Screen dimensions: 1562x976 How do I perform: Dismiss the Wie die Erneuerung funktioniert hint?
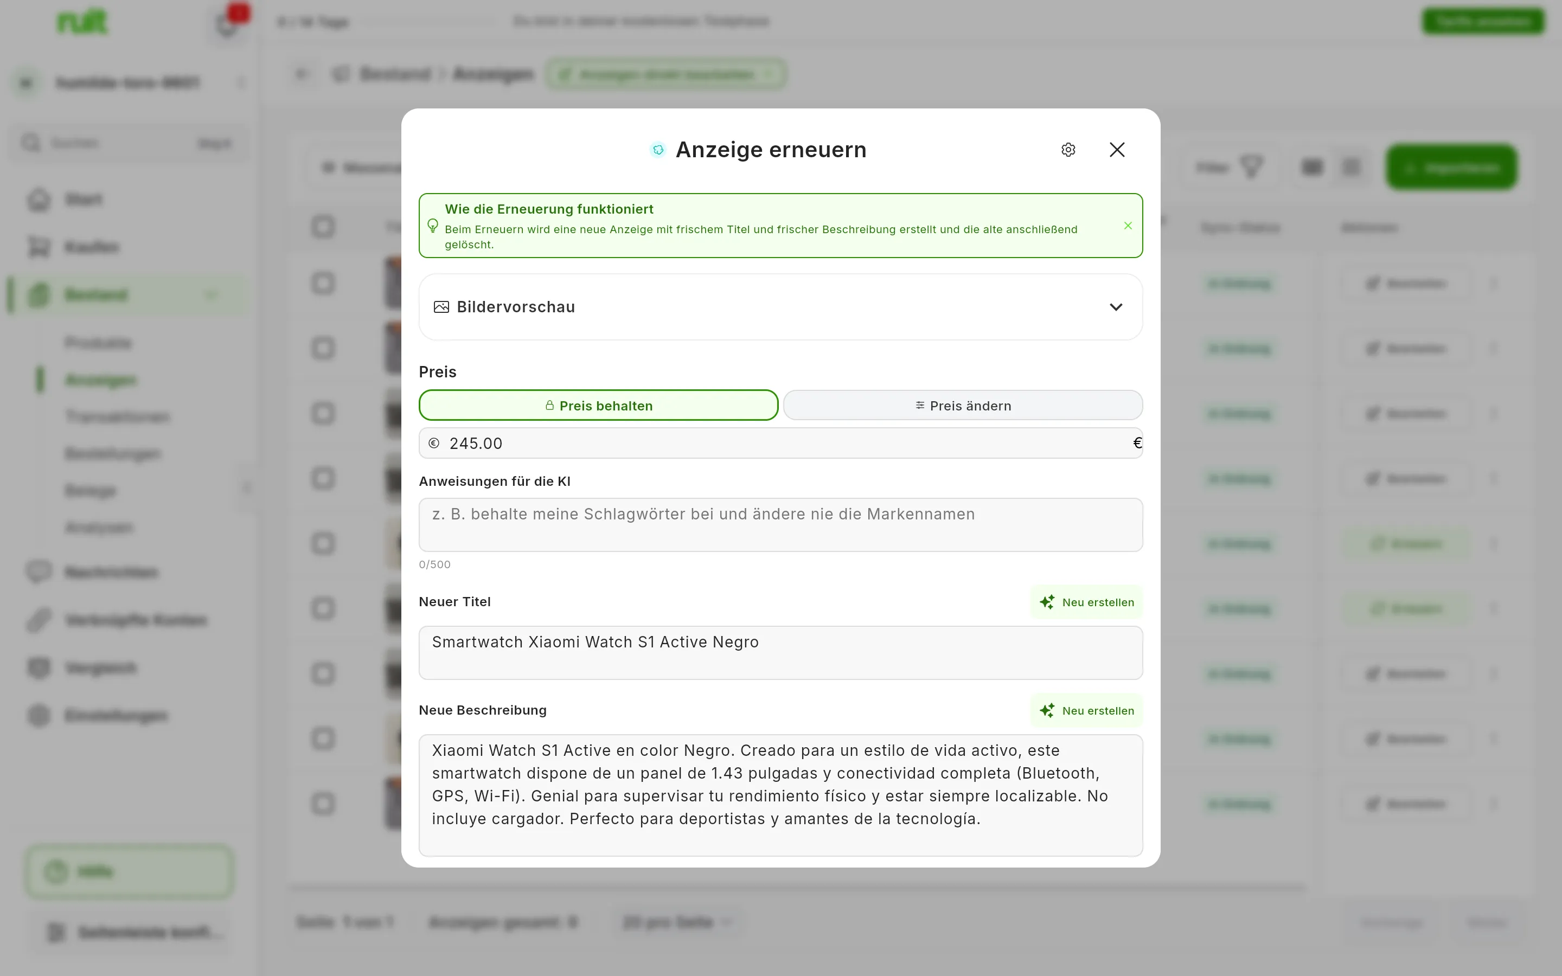[x=1128, y=225]
